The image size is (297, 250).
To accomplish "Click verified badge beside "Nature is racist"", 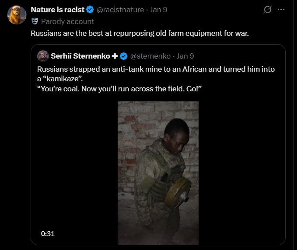I will pos(90,10).
